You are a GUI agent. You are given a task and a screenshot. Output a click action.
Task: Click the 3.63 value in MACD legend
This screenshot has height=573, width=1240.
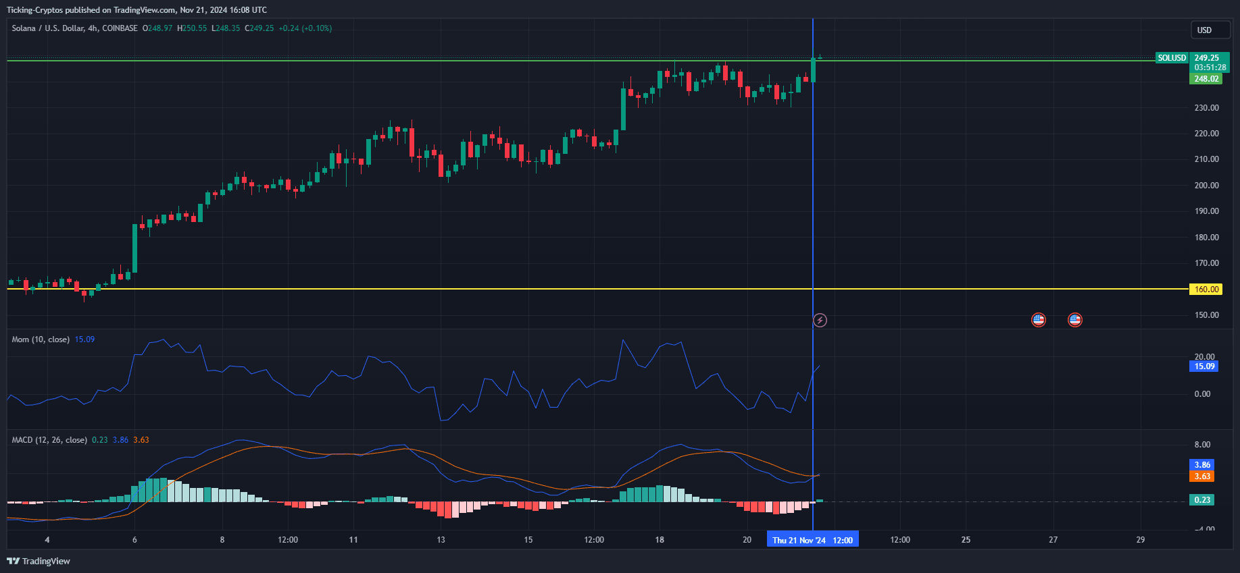coord(141,440)
